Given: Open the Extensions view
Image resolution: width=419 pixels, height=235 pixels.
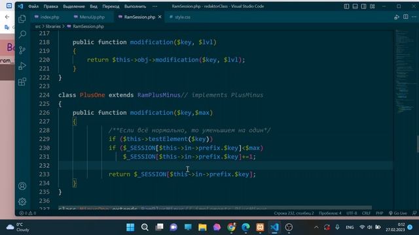Looking at the screenshot, I should coord(22,82).
